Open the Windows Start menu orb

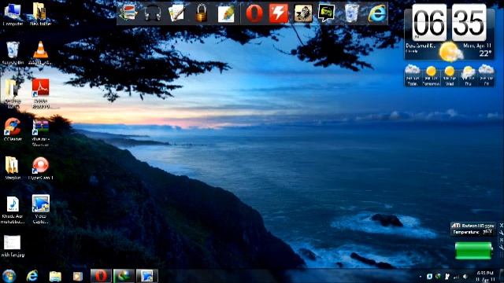click(x=9, y=276)
